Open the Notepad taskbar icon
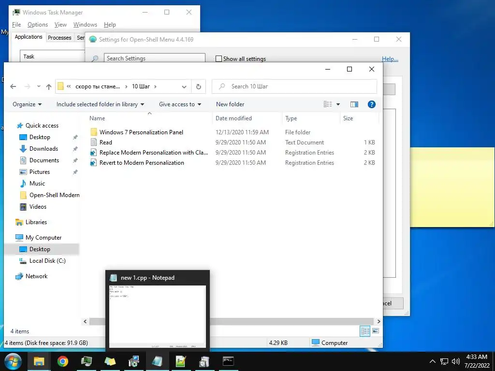The width and height of the screenshot is (495, 371). tap(157, 361)
